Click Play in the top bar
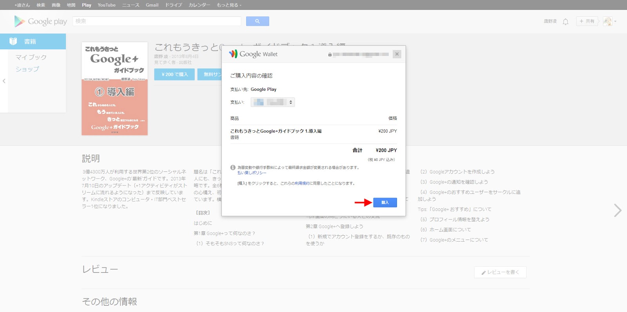 pos(87,5)
